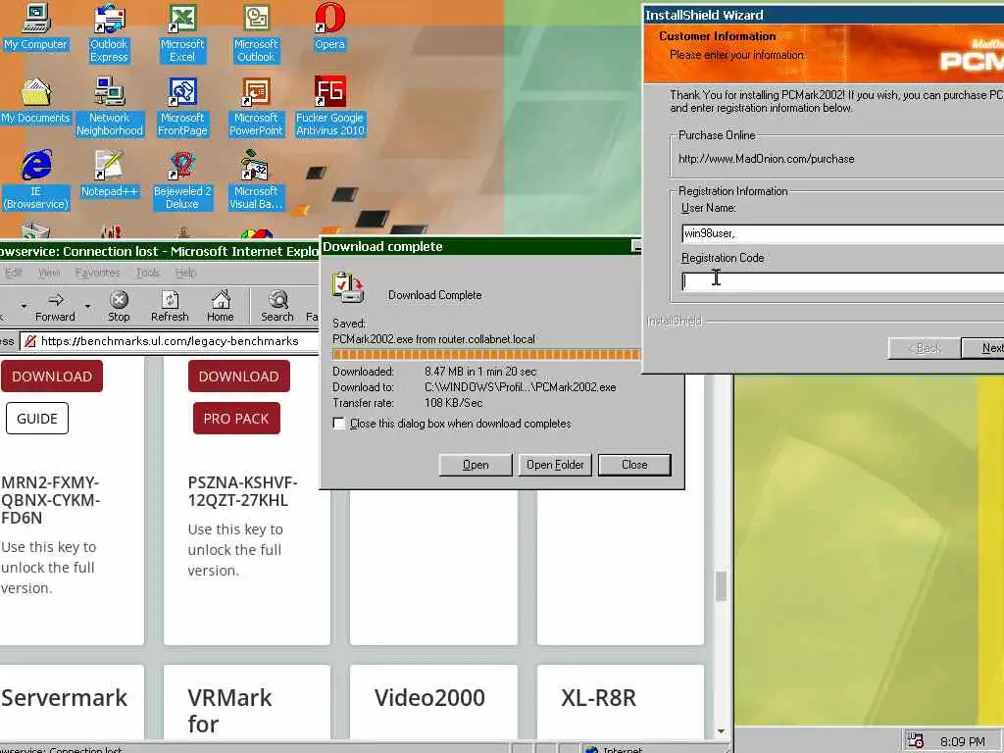Open IE (Browservice) desktop icon

point(36,180)
